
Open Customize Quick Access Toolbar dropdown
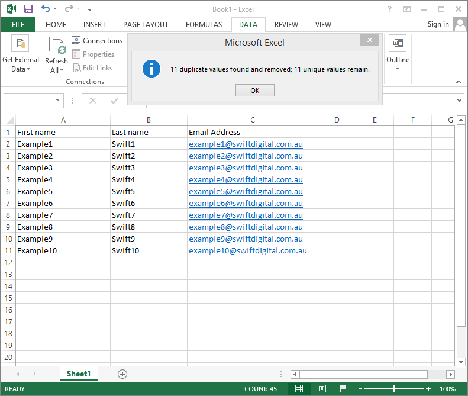pos(89,9)
